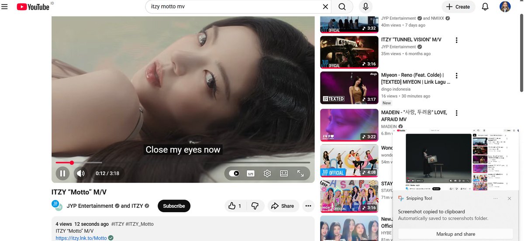The image size is (524, 241).
Task: Mute the video volume
Action: pos(81,173)
